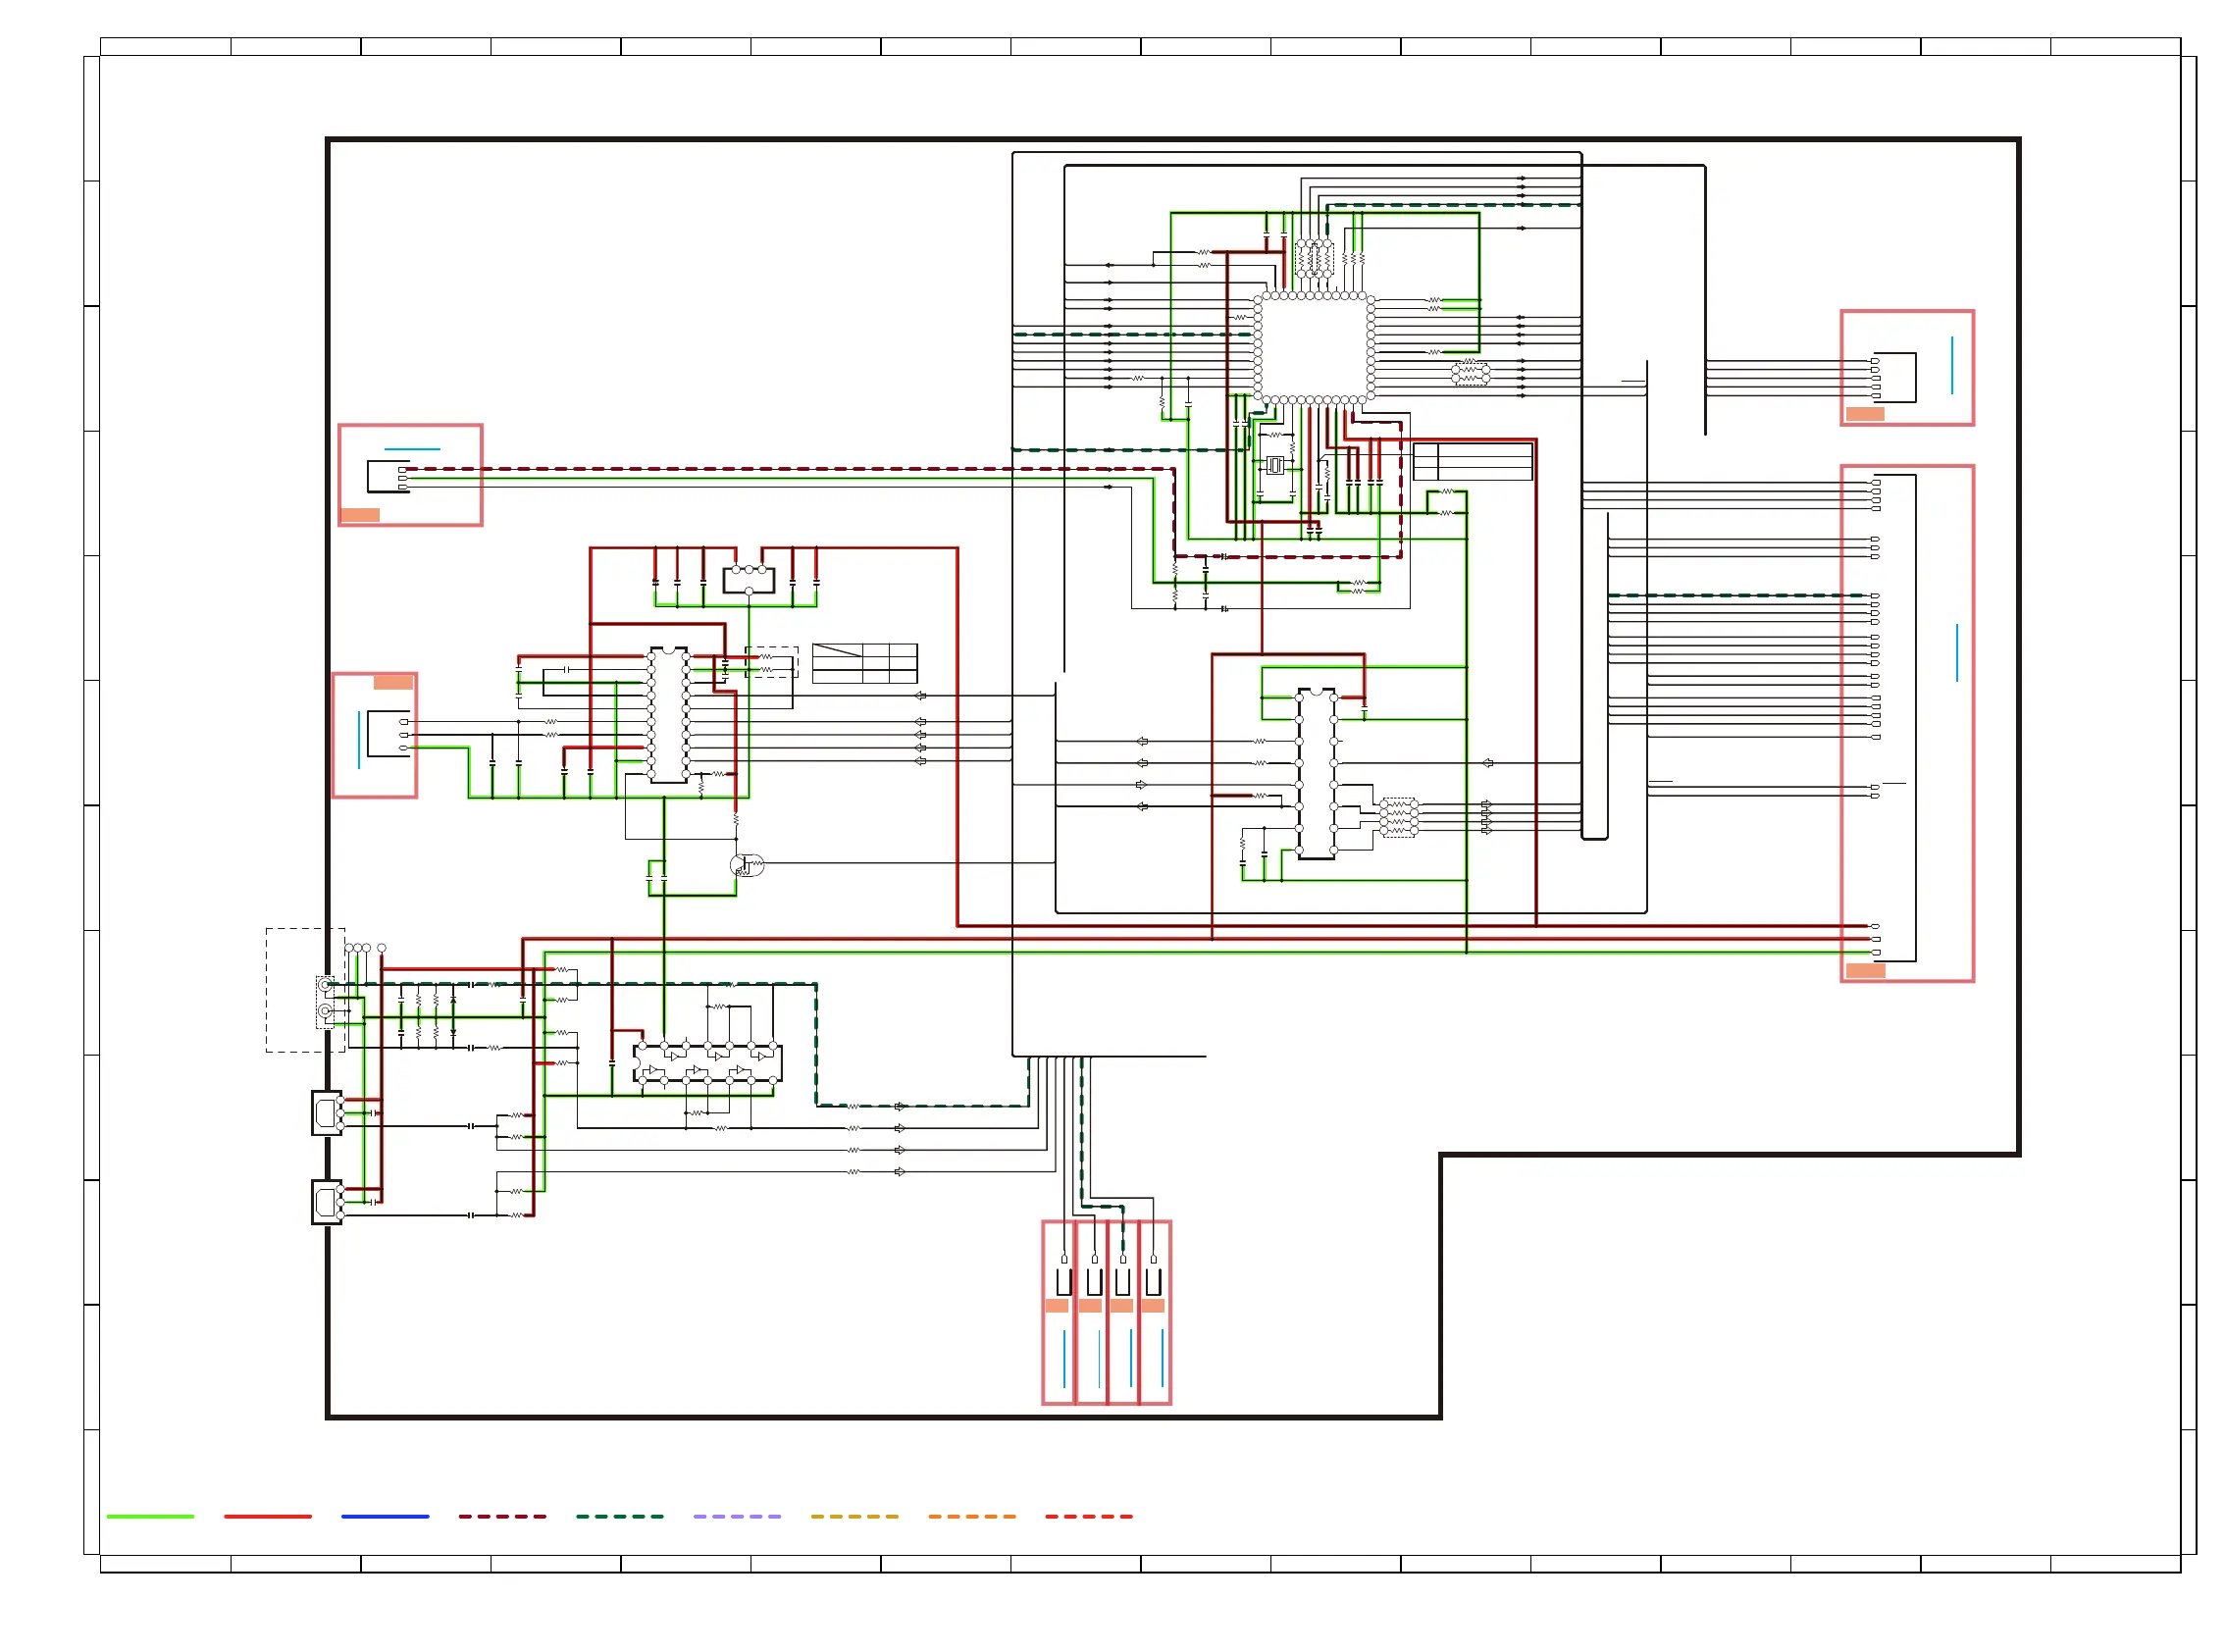Select the small table with the diagonal line

[865, 664]
